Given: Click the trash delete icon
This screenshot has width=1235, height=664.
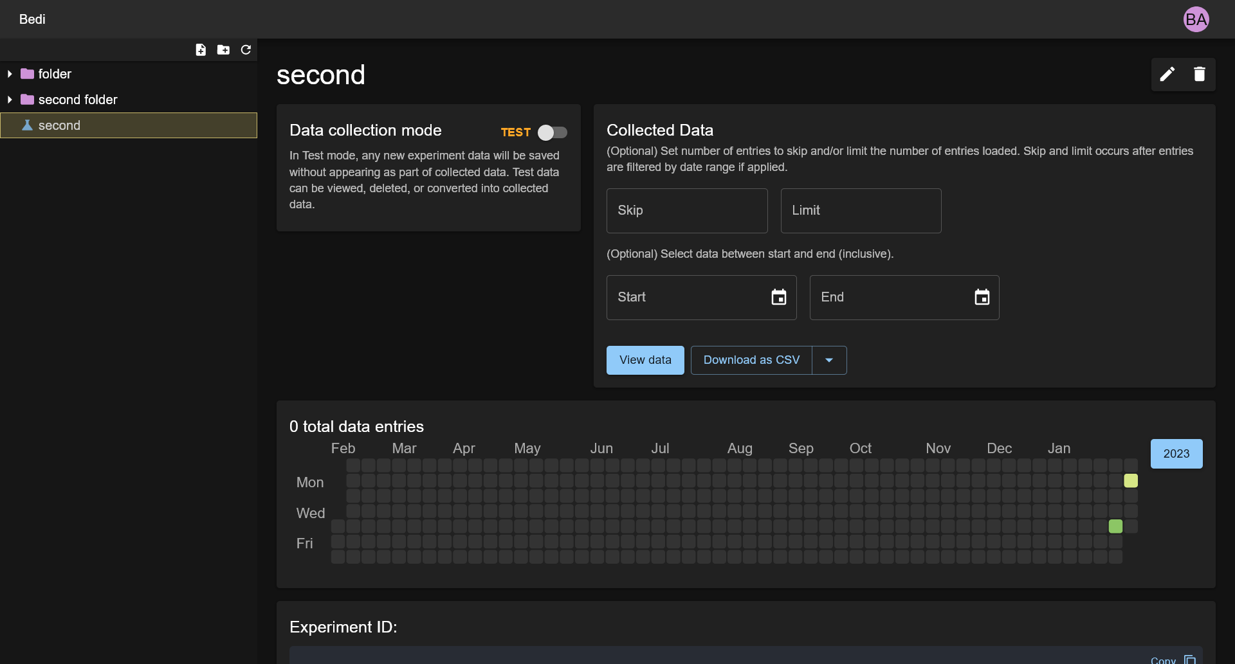Looking at the screenshot, I should pos(1199,75).
